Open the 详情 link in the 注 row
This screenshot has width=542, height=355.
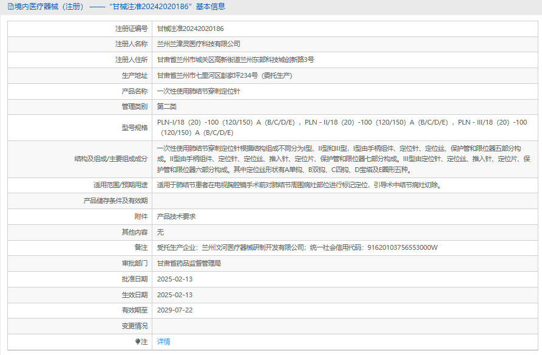pyautogui.click(x=163, y=342)
